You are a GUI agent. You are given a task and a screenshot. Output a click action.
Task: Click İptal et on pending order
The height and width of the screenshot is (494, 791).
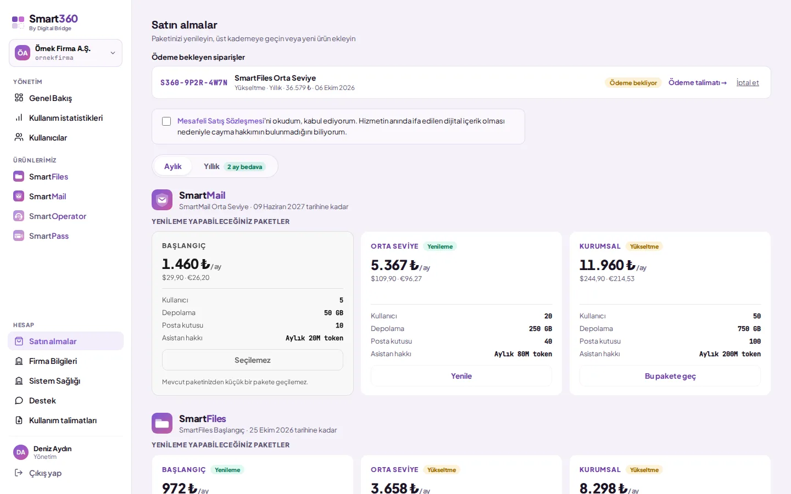tap(748, 82)
